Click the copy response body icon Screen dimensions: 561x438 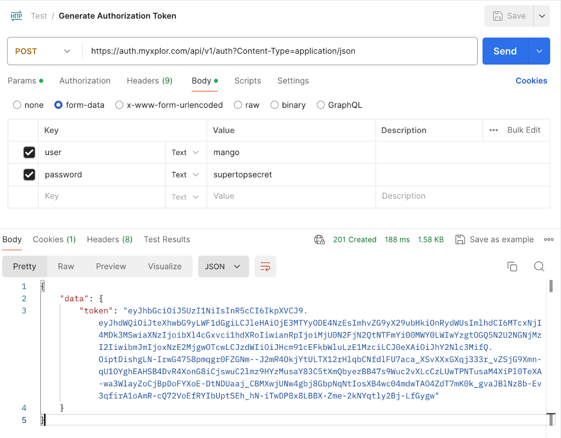click(512, 267)
